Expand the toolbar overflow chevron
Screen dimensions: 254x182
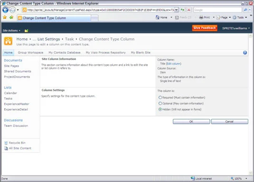pos(251,15)
